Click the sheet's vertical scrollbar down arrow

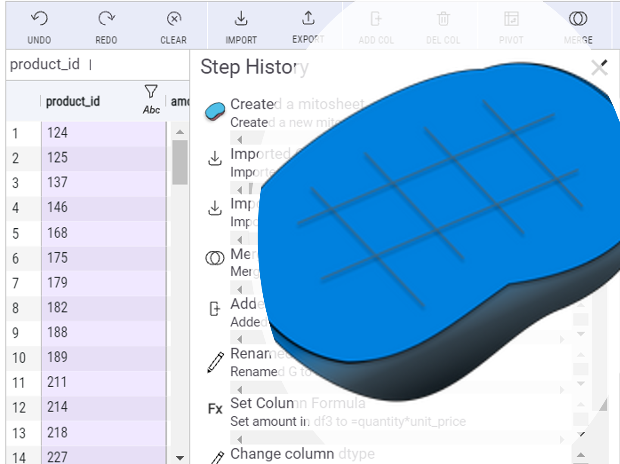pyautogui.click(x=180, y=458)
